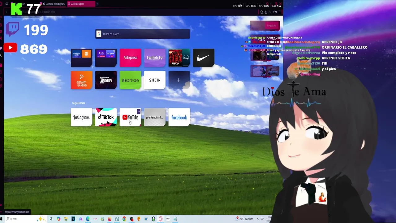Click the ESP language indicator
The width and height of the screenshot is (396, 223).
(262, 219)
